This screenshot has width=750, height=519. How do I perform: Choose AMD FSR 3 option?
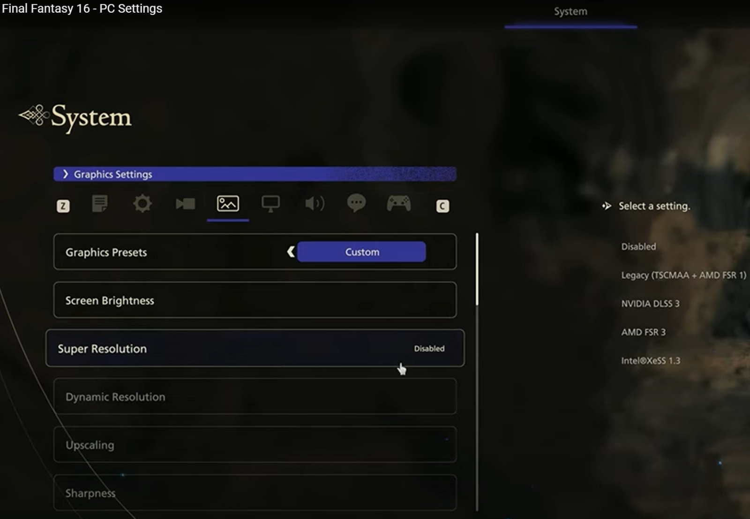(643, 332)
